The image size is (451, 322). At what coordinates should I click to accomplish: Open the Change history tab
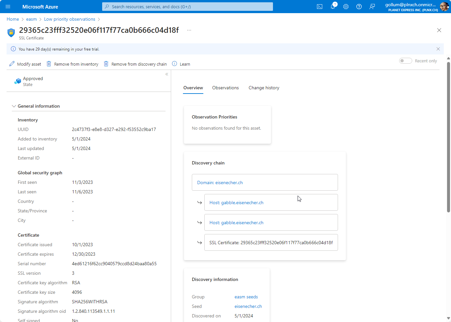click(264, 88)
